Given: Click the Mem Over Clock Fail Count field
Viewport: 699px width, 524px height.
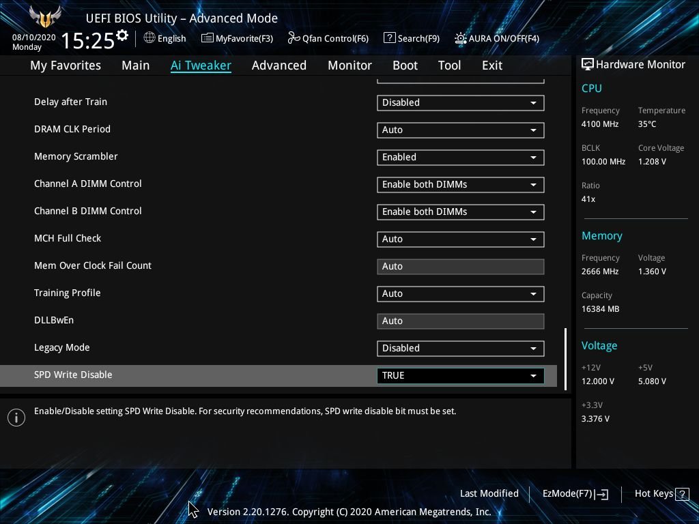Looking at the screenshot, I should tap(461, 267).
